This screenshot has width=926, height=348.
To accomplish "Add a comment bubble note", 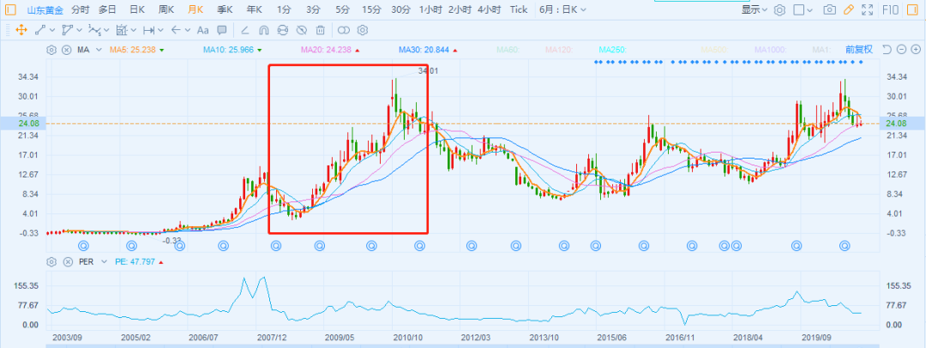I will coord(222,29).
